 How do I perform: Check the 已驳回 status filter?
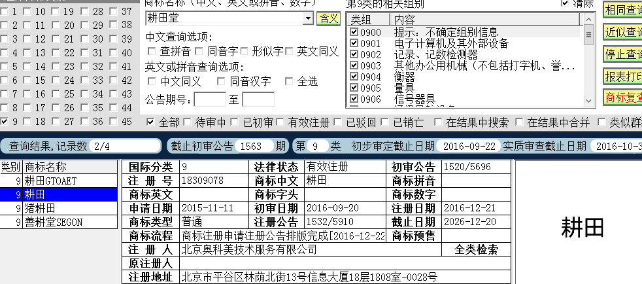[338, 122]
